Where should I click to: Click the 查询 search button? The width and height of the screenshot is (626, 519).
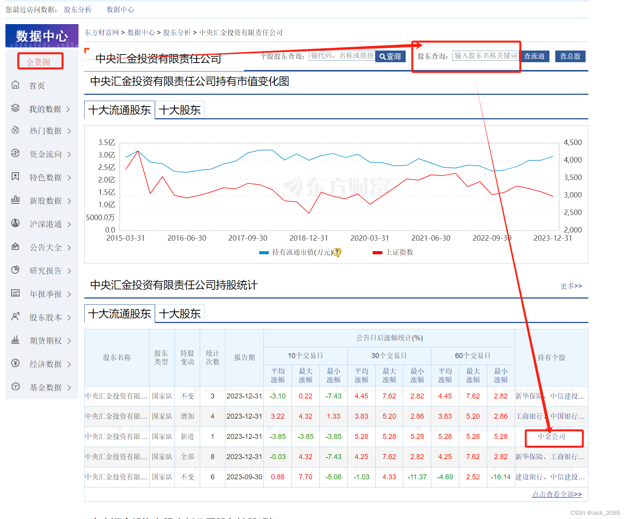tap(390, 56)
